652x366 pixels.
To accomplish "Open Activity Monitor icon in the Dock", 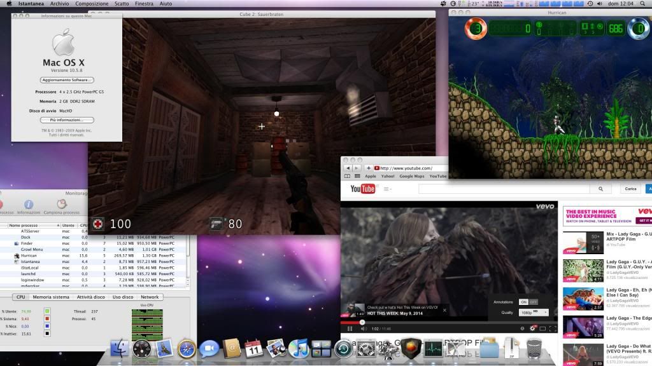I will 433,349.
